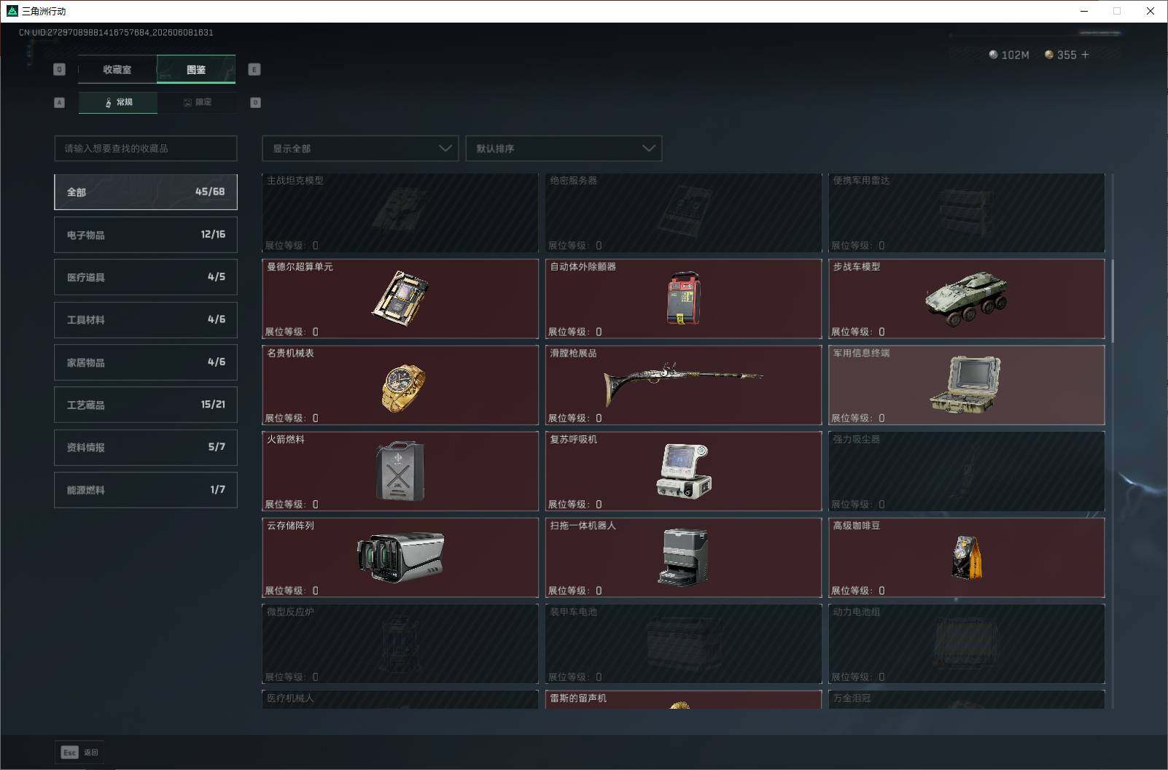Select the 工具材料 category
Screen dimensions: 1168x770
coord(146,319)
